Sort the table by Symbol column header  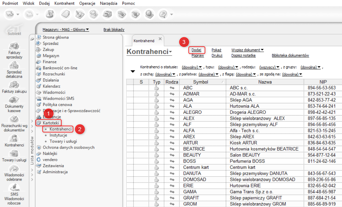[x=201, y=82]
